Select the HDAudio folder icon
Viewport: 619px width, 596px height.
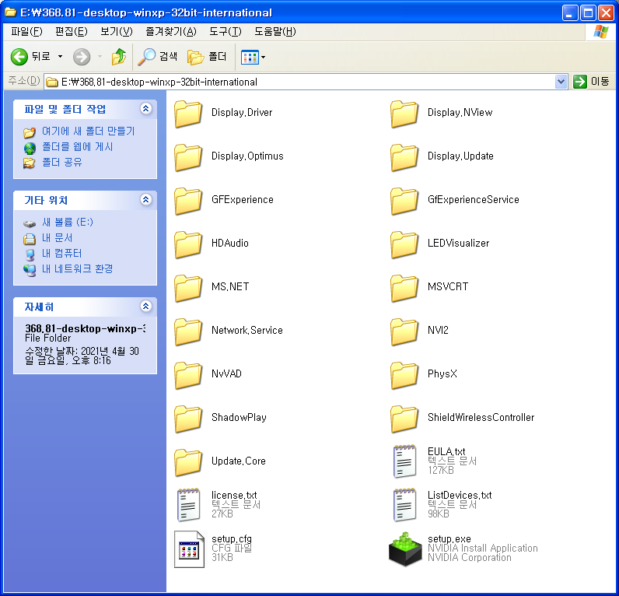coord(188,244)
